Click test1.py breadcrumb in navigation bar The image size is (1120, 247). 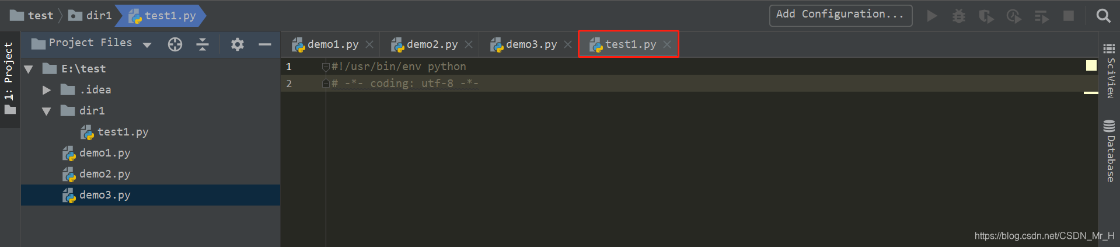[x=162, y=16]
